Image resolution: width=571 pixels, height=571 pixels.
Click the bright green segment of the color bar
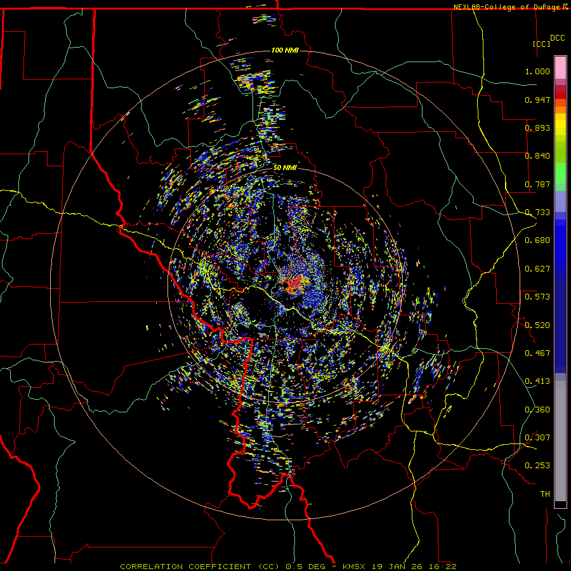(x=560, y=173)
